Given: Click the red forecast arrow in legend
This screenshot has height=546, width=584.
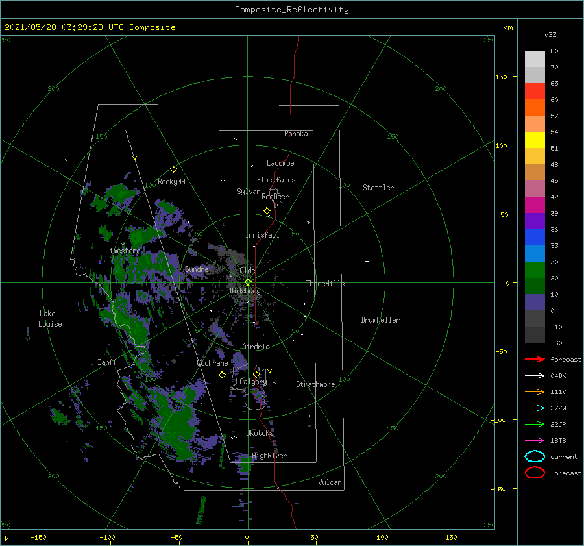Looking at the screenshot, I should pos(535,359).
